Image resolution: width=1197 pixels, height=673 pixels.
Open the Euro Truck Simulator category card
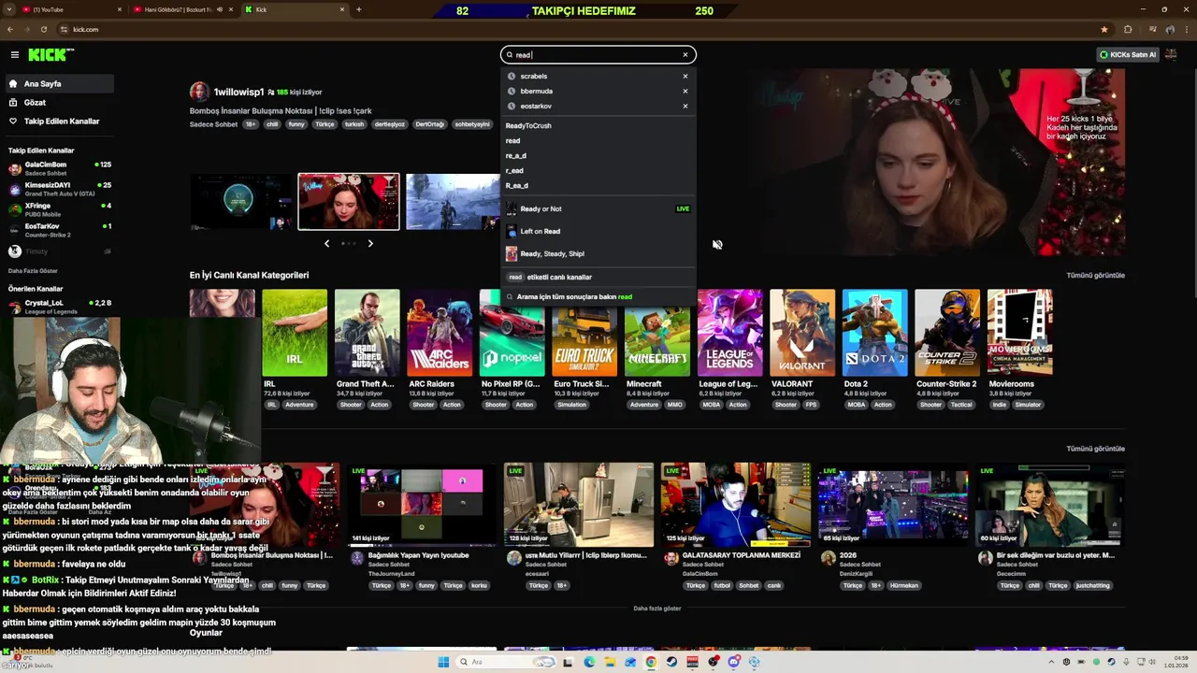[x=584, y=341]
